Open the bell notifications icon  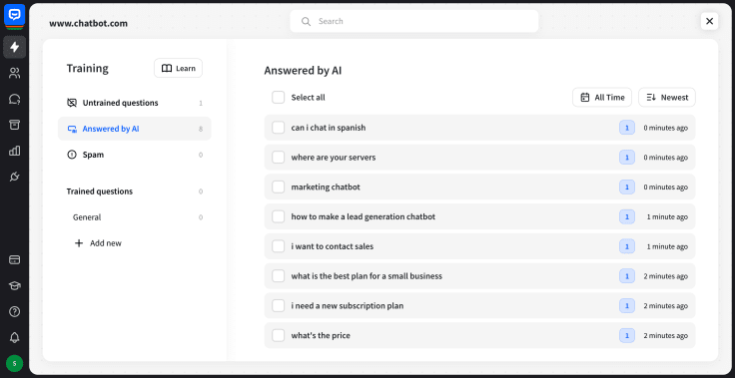15,337
